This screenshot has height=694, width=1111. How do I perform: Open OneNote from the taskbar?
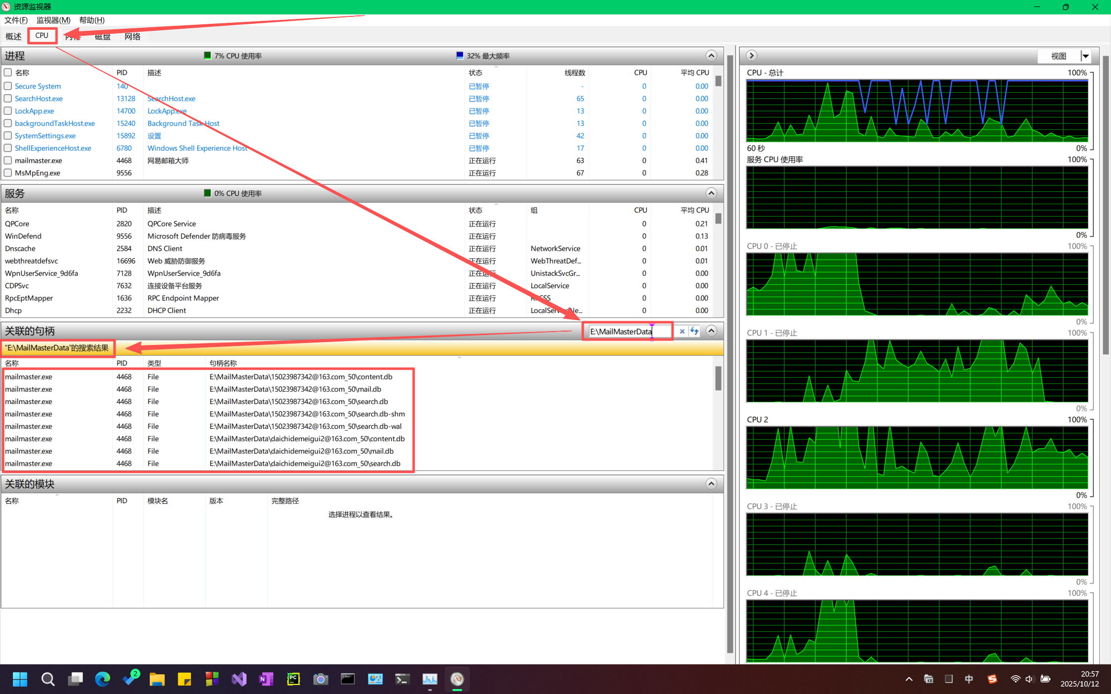tap(266, 679)
